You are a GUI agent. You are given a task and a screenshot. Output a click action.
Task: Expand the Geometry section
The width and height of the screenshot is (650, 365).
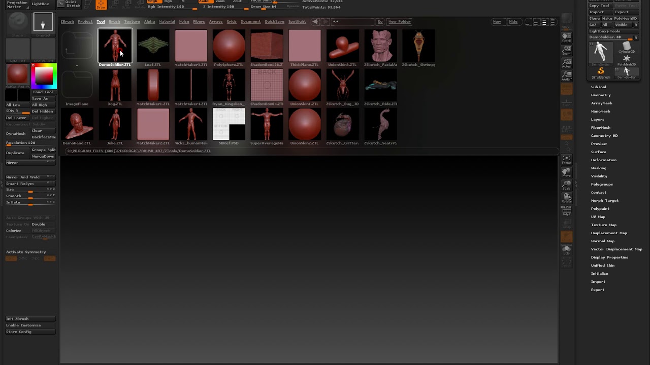click(x=601, y=95)
